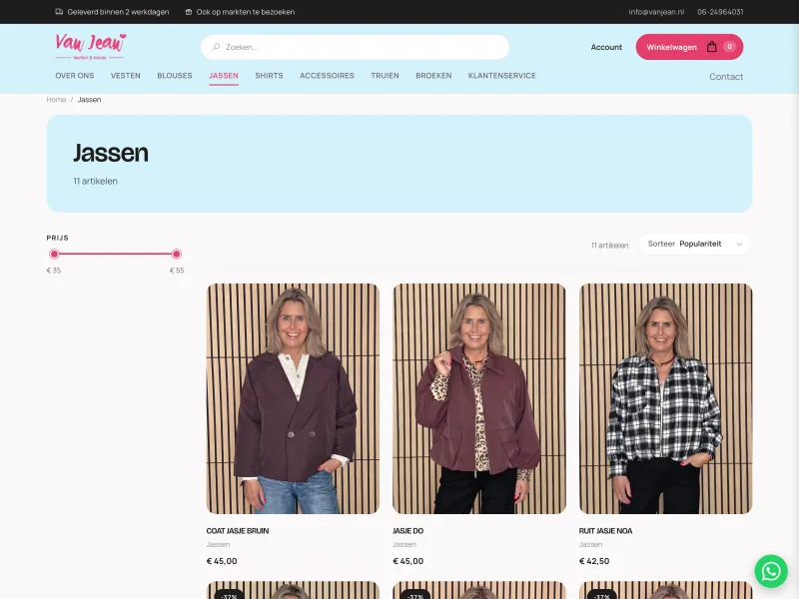Select the Jassen menu item
Viewport: 799px width, 599px height.
(224, 76)
